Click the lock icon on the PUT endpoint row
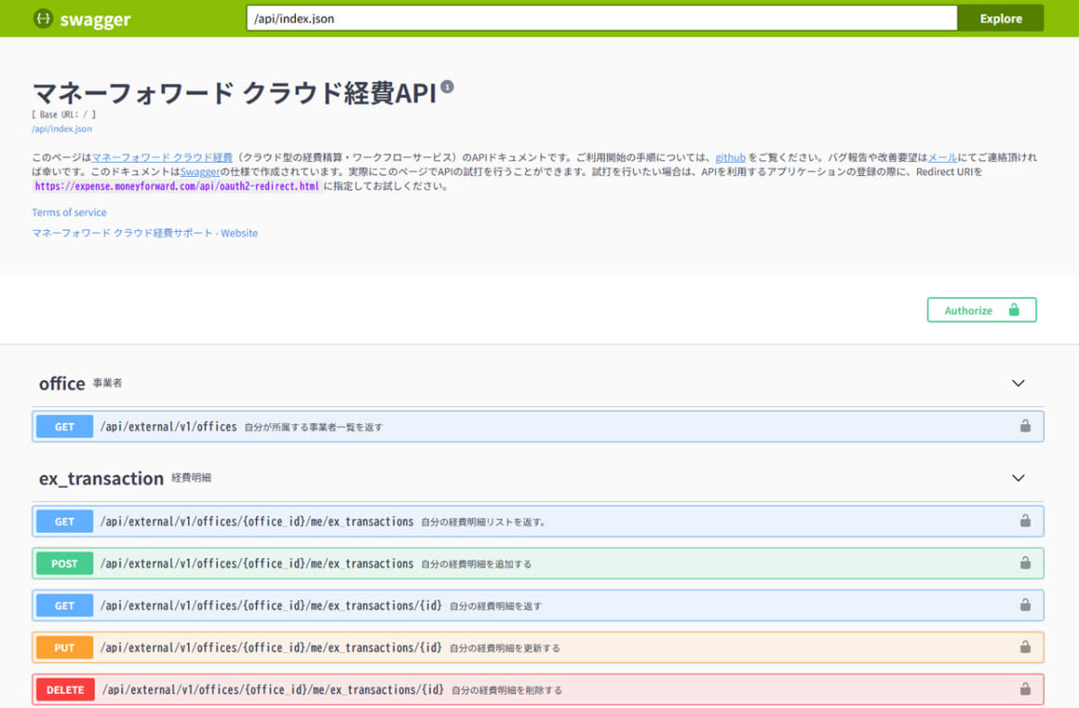This screenshot has height=708, width=1079. point(1023,647)
